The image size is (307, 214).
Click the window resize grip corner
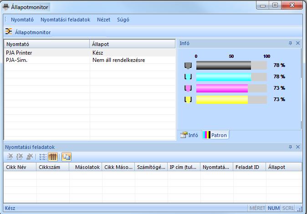(x=300, y=209)
